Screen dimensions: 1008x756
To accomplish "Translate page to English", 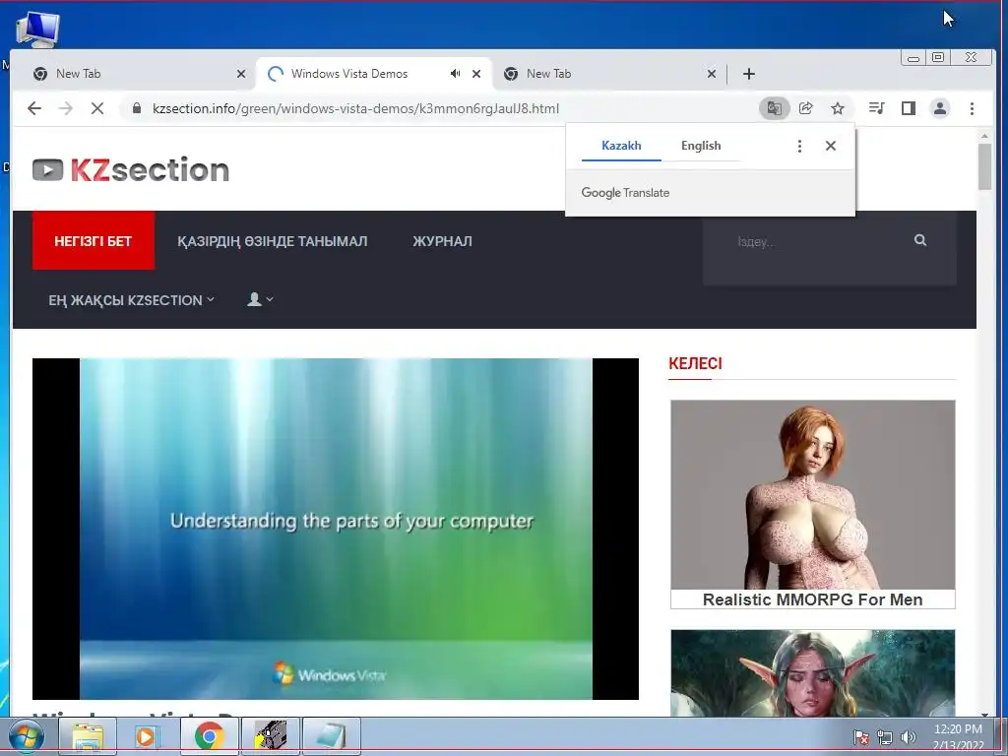I will coord(701,146).
